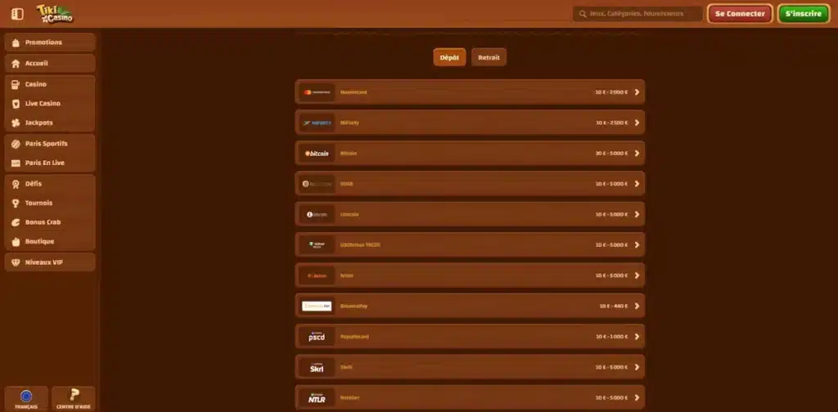Image resolution: width=838 pixels, height=412 pixels.
Task: Expand the Mastercard row chevron
Action: (637, 92)
